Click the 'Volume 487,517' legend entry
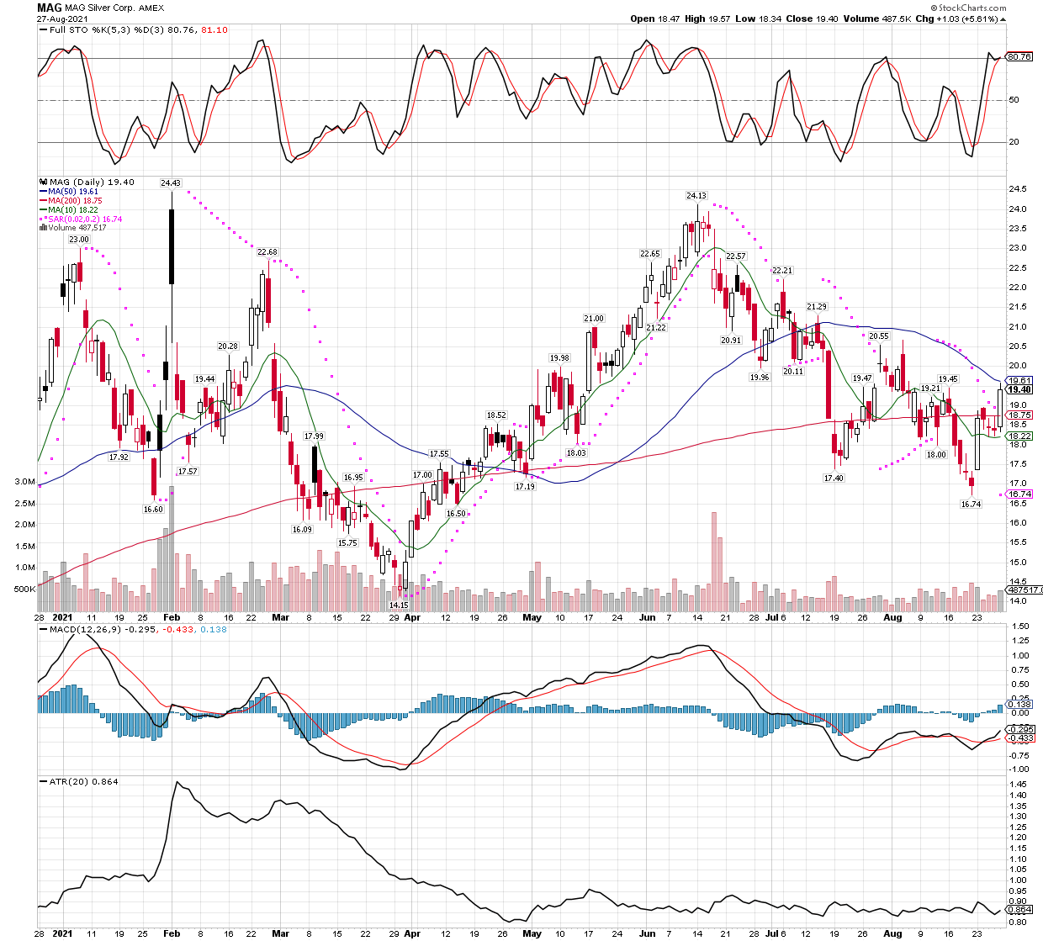1043x941 pixels. (77, 228)
